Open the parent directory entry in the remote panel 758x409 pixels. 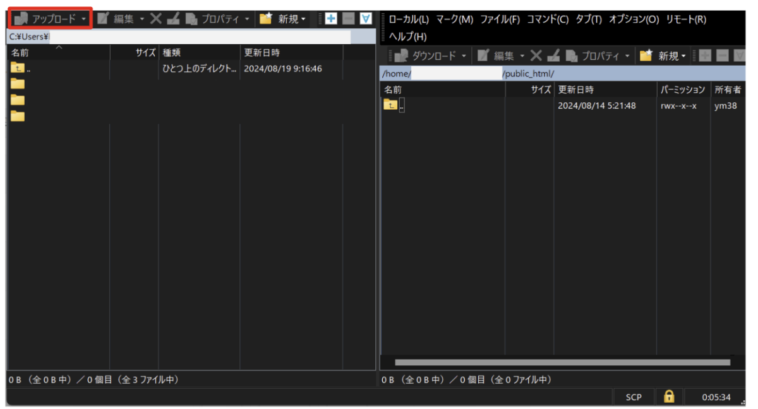coord(394,105)
